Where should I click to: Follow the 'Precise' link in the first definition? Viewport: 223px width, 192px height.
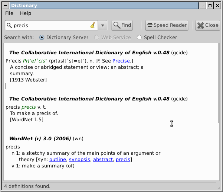[121, 61]
